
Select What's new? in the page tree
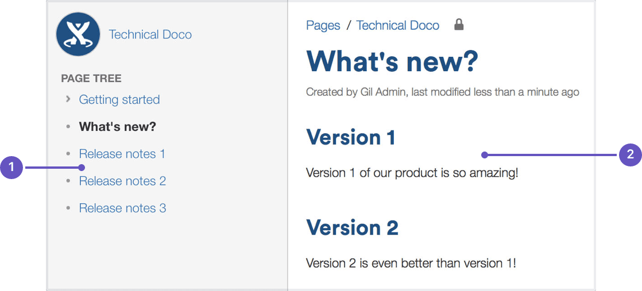[x=117, y=127]
